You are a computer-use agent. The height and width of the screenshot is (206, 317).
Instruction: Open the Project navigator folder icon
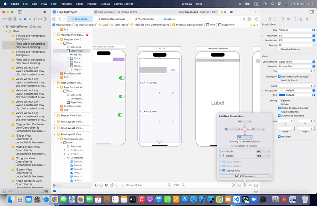click(5, 19)
